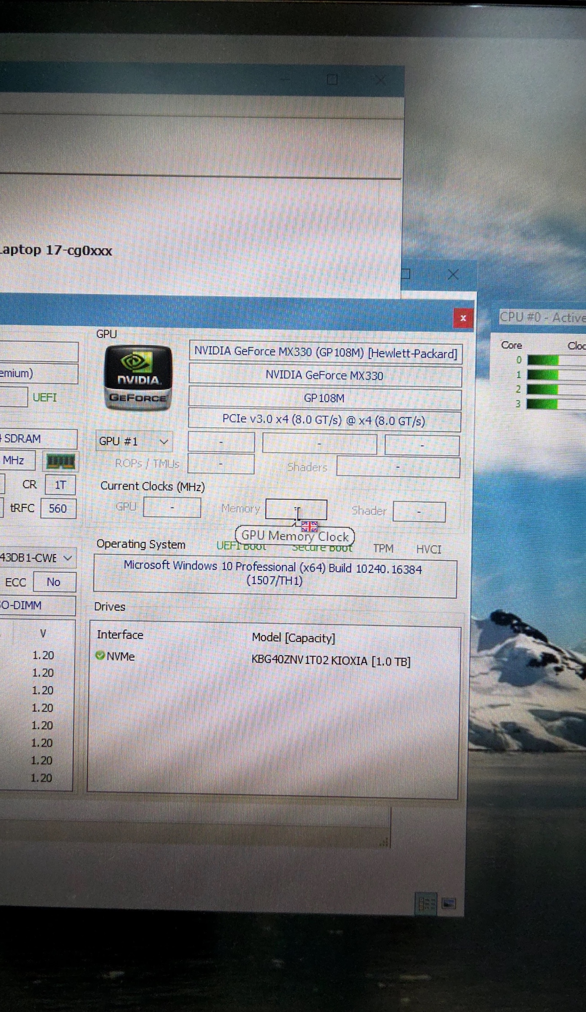Image resolution: width=586 pixels, height=1012 pixels.
Task: Click the UEFI Boot indicator
Action: [x=241, y=546]
